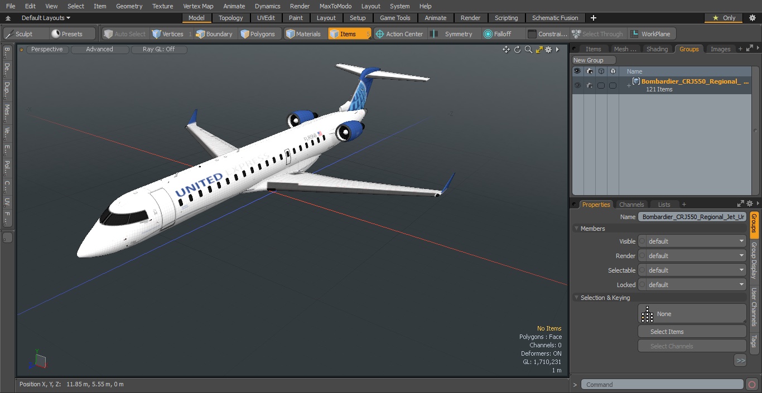Toggle the selectable box checkbox on Bombardier group row
Screen dimensions: 762x393
click(x=601, y=85)
